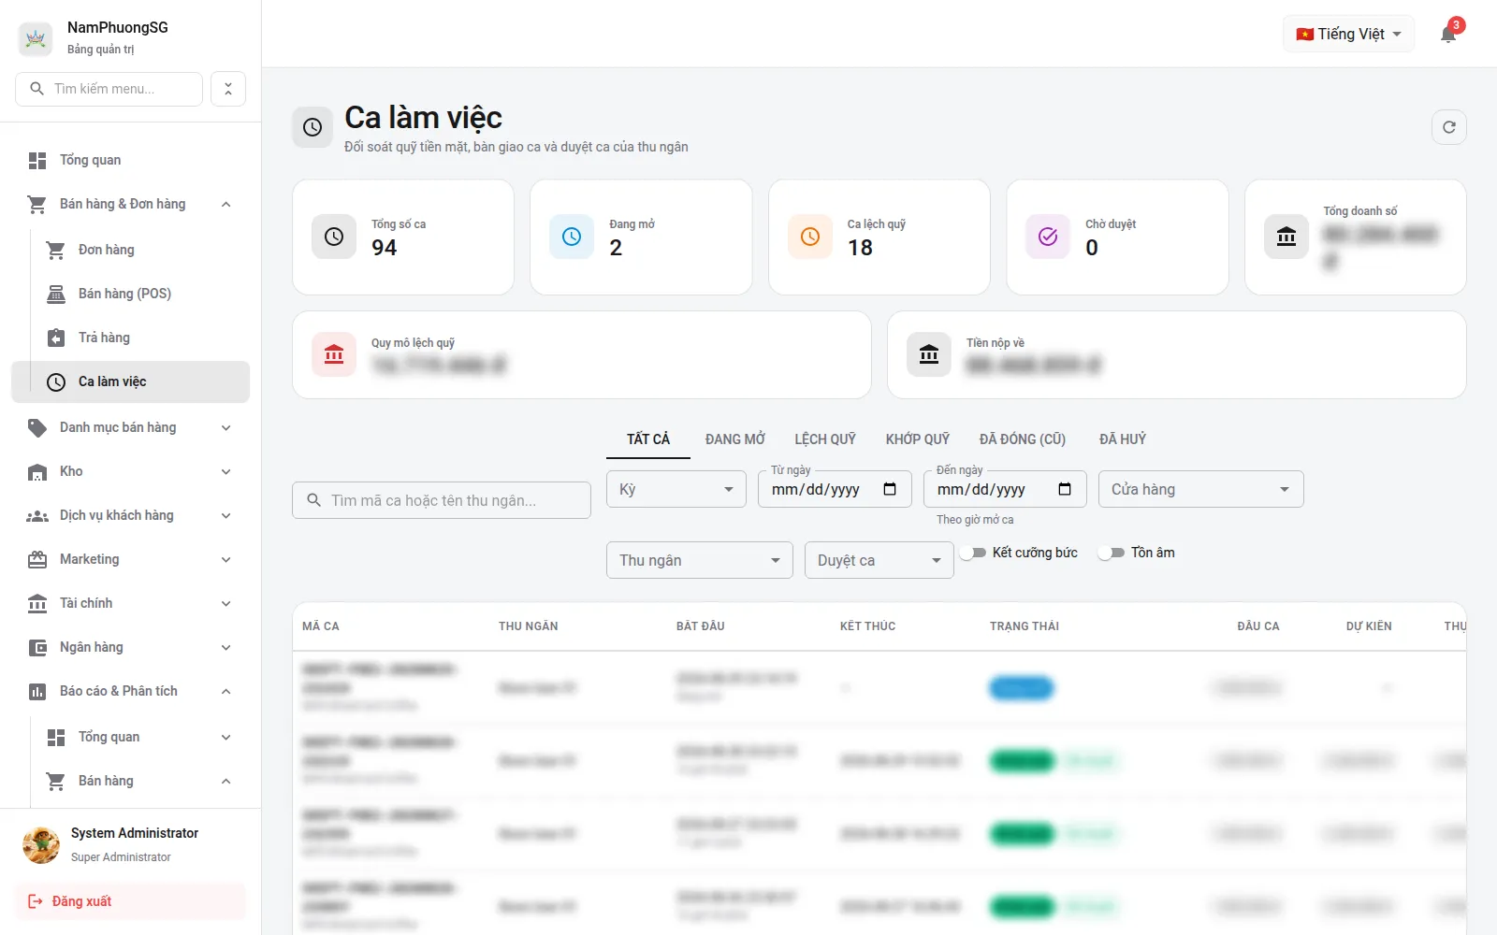Image resolution: width=1497 pixels, height=935 pixels.
Task: Click the Đăng xuất logout button
Action: pyautogui.click(x=130, y=902)
